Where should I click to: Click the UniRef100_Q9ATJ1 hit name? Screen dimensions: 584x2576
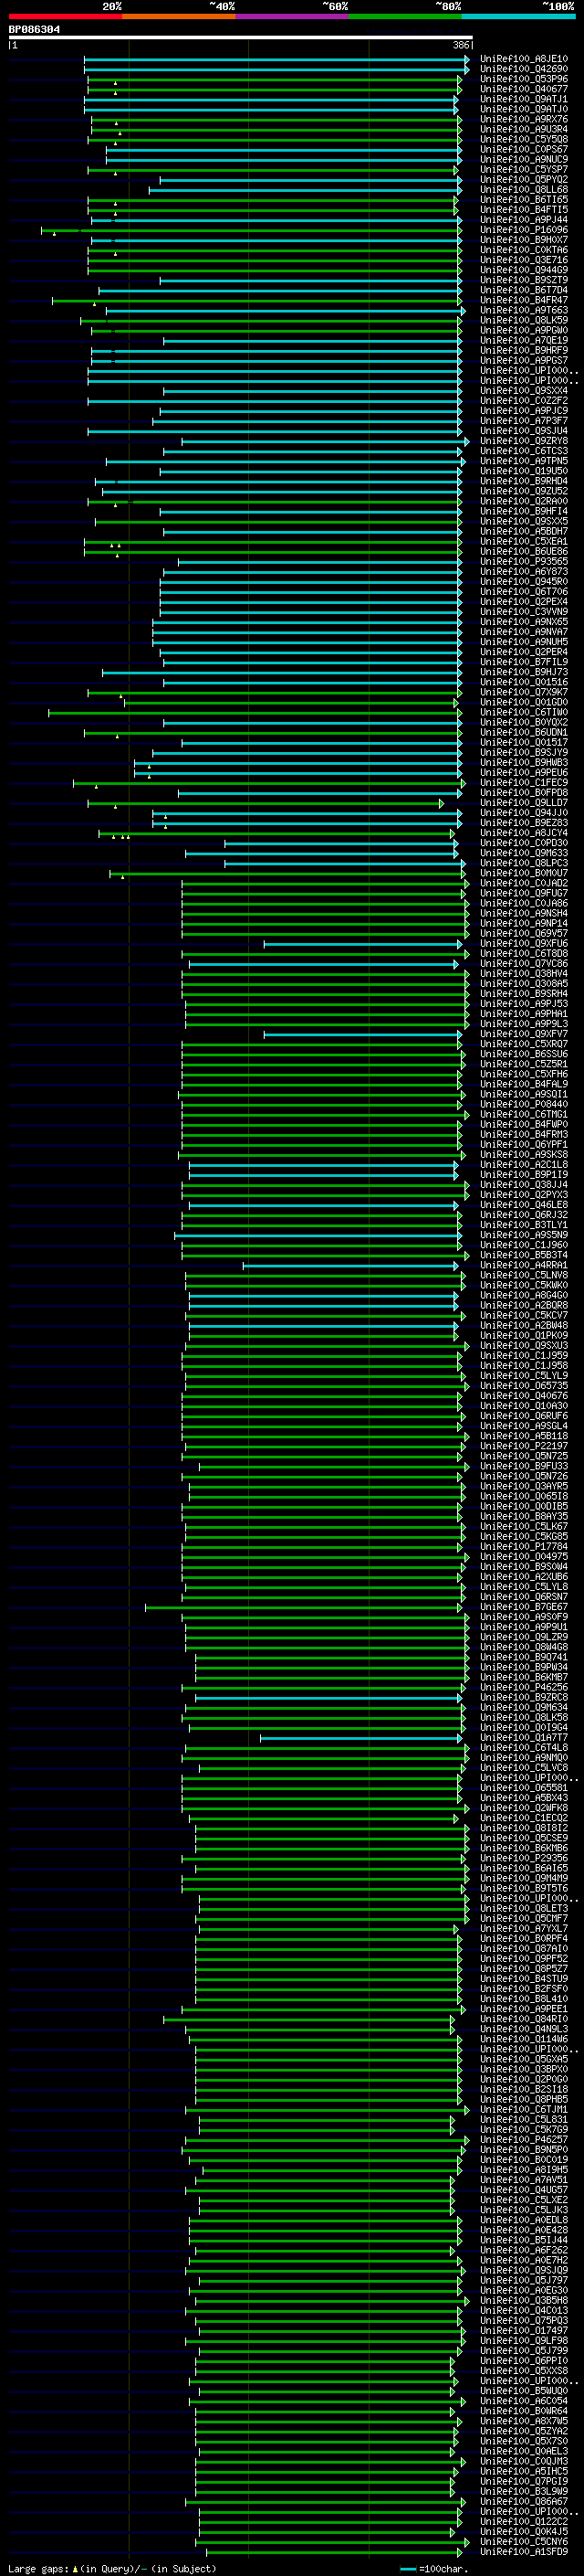click(x=524, y=99)
